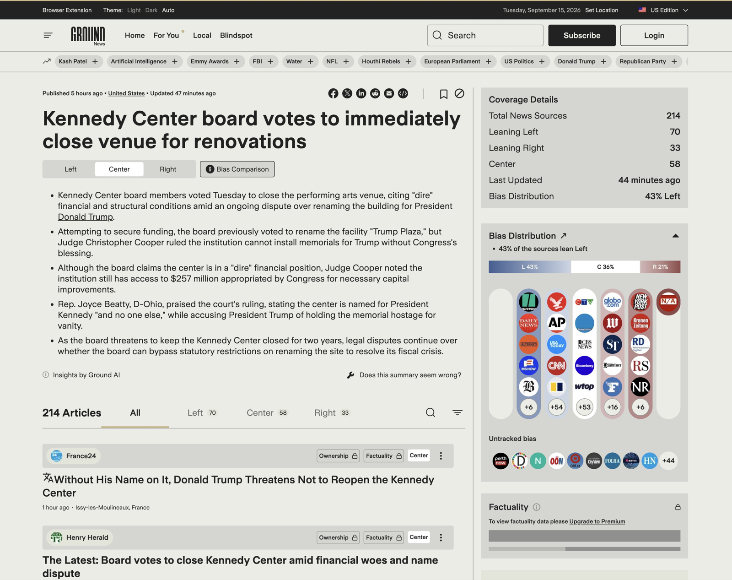732x580 pixels.
Task: Click the Ground News logo
Action: [88, 36]
